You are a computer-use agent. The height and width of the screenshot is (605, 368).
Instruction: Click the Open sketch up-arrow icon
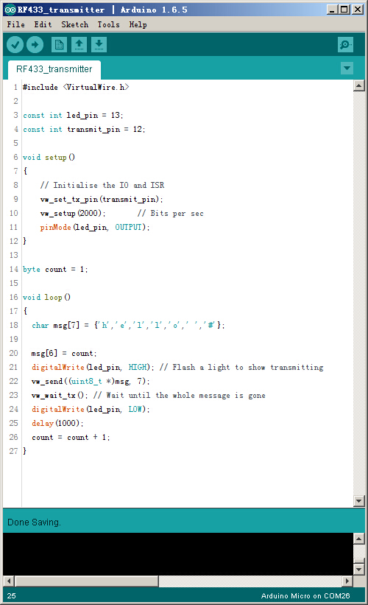tap(79, 45)
